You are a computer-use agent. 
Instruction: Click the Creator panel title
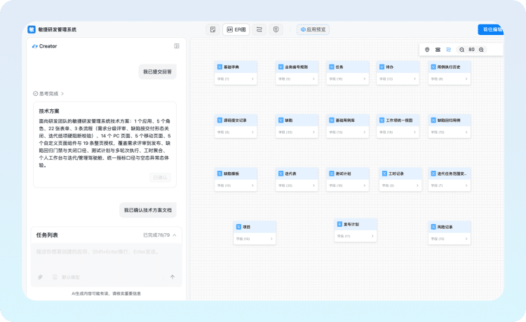point(48,46)
